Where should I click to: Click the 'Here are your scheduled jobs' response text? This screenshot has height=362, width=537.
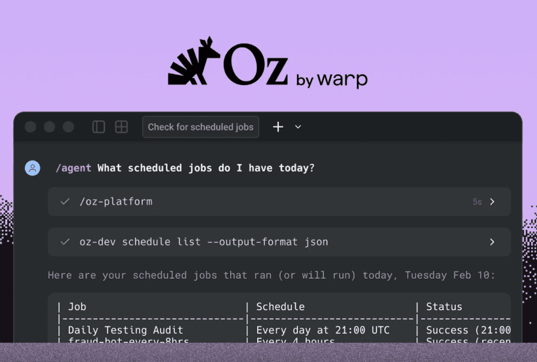pyautogui.click(x=272, y=275)
